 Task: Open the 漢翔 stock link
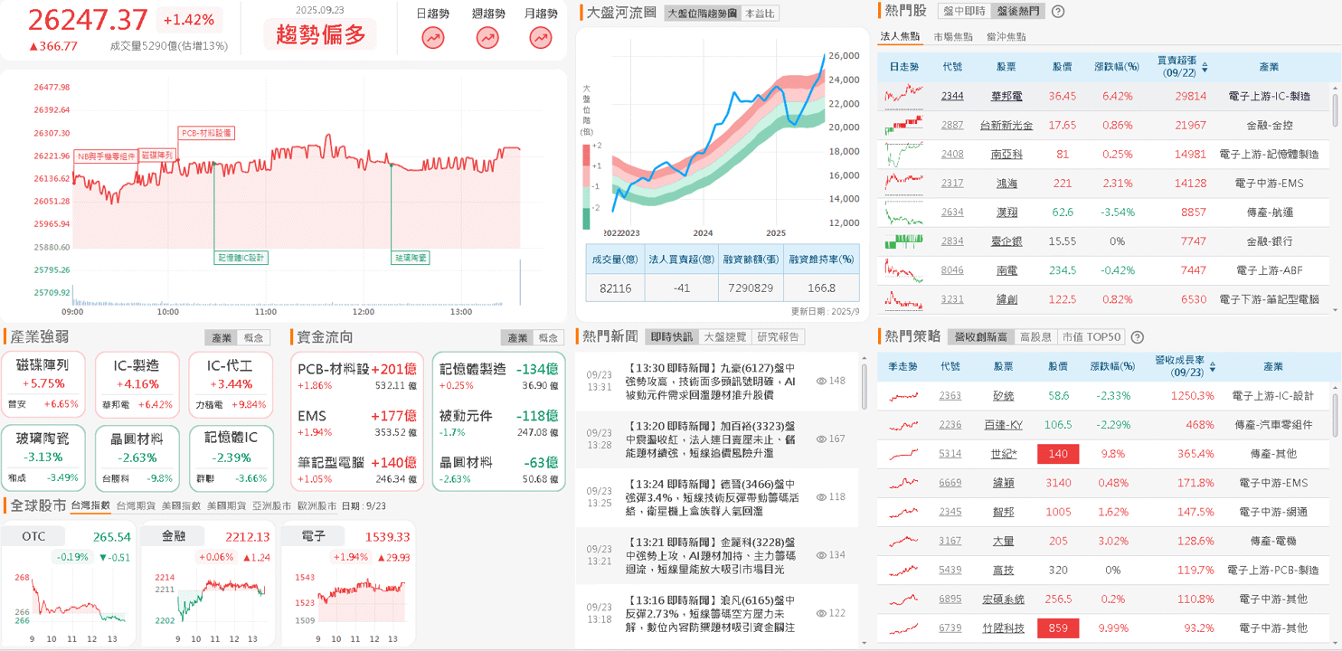point(1006,212)
